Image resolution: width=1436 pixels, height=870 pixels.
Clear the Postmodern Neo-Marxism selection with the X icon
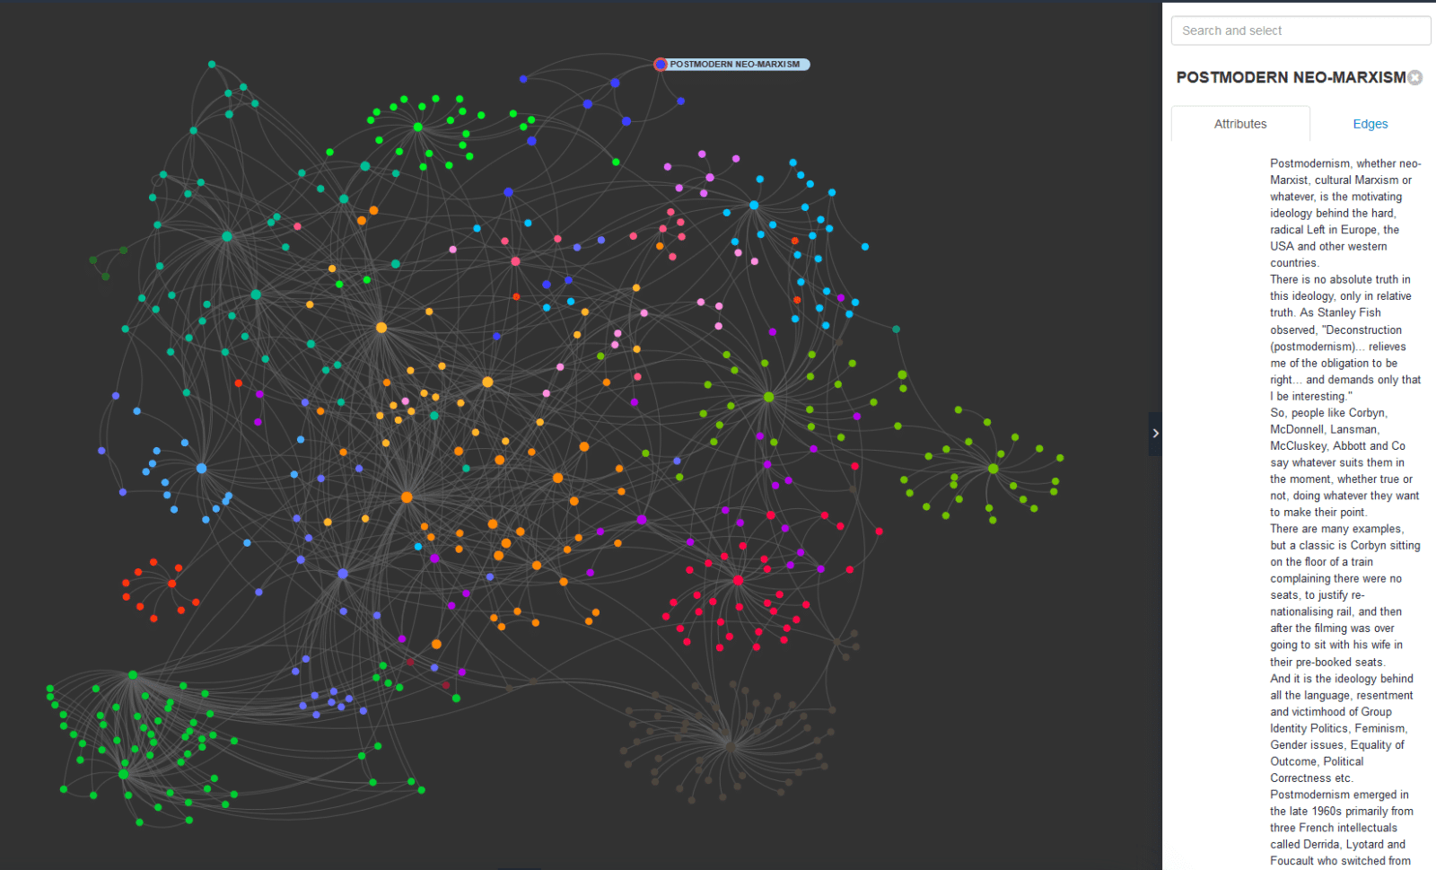pos(1415,78)
